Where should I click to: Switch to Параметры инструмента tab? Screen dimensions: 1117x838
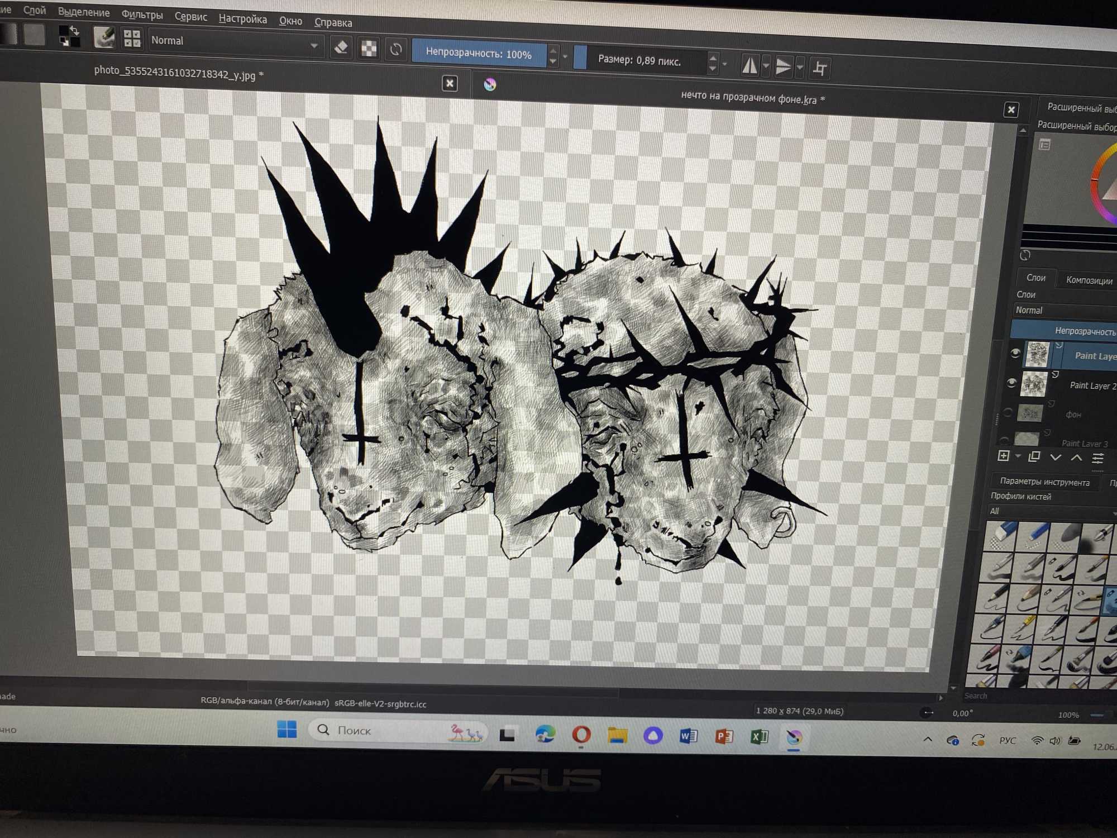[1044, 482]
